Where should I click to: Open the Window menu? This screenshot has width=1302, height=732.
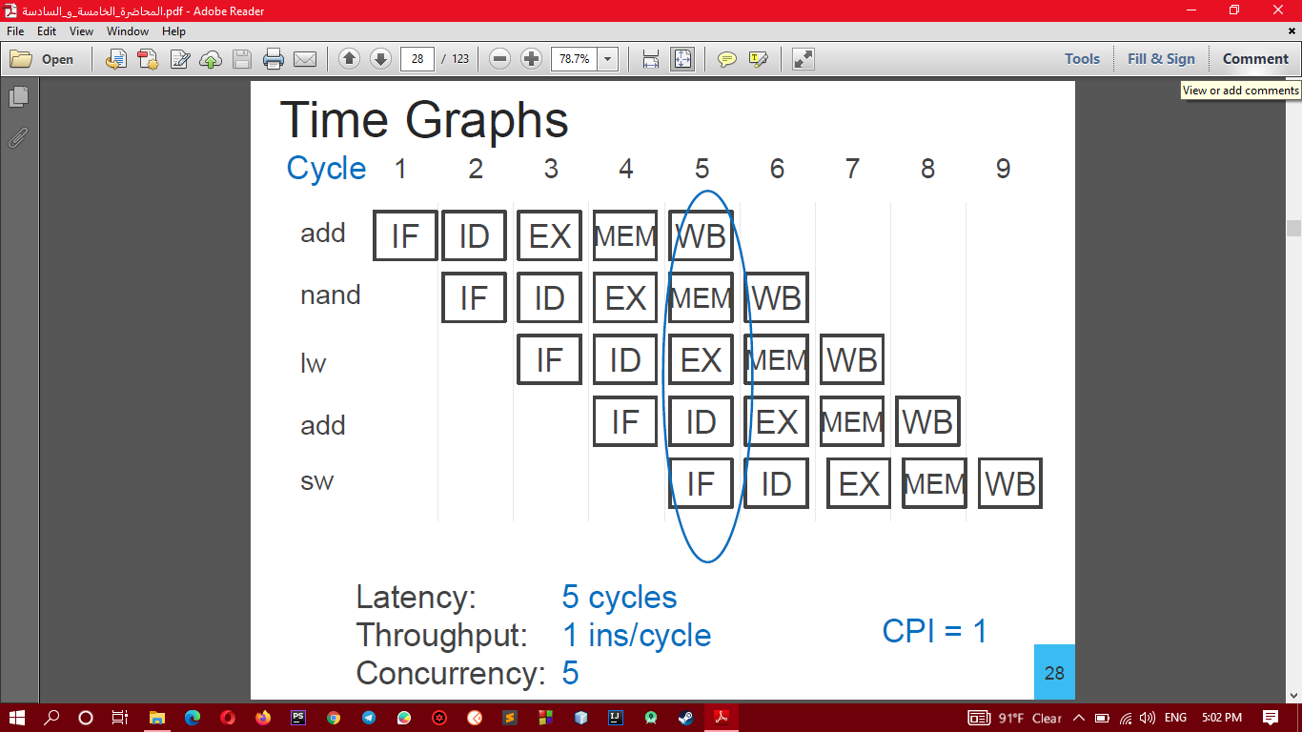(127, 31)
